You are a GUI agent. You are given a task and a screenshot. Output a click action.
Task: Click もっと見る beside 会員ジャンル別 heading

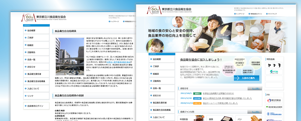click(x=256, y=112)
